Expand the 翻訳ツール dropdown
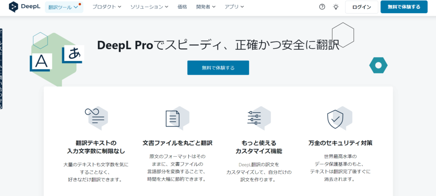 64,7
